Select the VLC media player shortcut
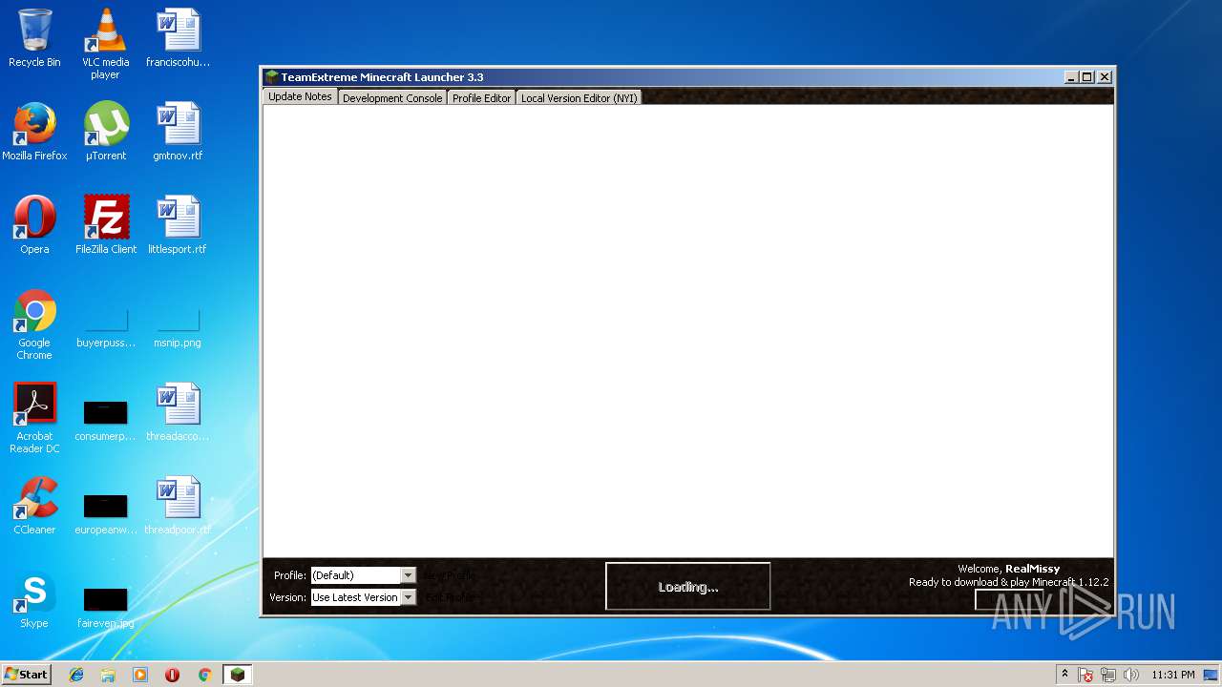The height and width of the screenshot is (687, 1222). [105, 43]
